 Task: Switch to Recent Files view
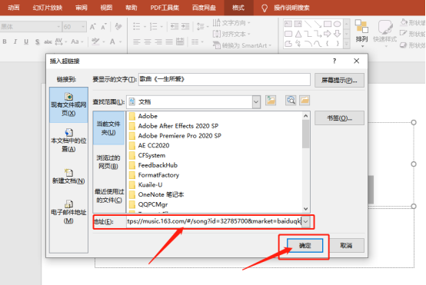click(x=108, y=196)
